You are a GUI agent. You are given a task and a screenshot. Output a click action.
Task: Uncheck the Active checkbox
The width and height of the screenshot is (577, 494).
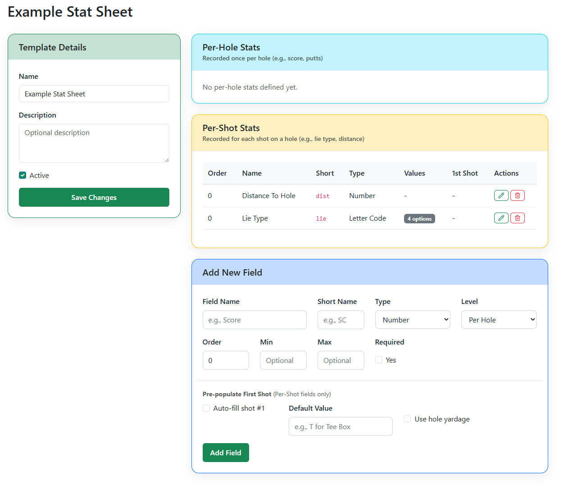pyautogui.click(x=22, y=175)
